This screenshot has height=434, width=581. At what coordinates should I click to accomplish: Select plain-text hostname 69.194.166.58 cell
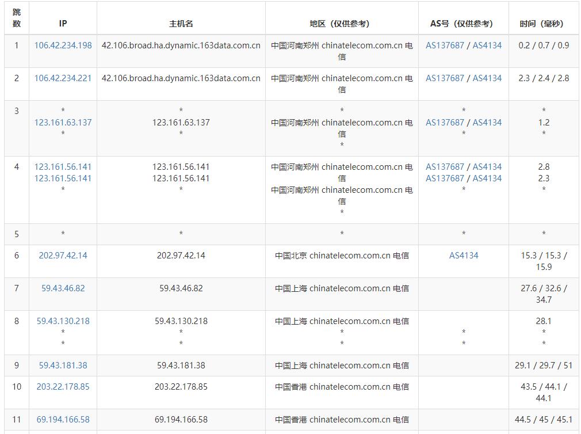click(x=181, y=420)
